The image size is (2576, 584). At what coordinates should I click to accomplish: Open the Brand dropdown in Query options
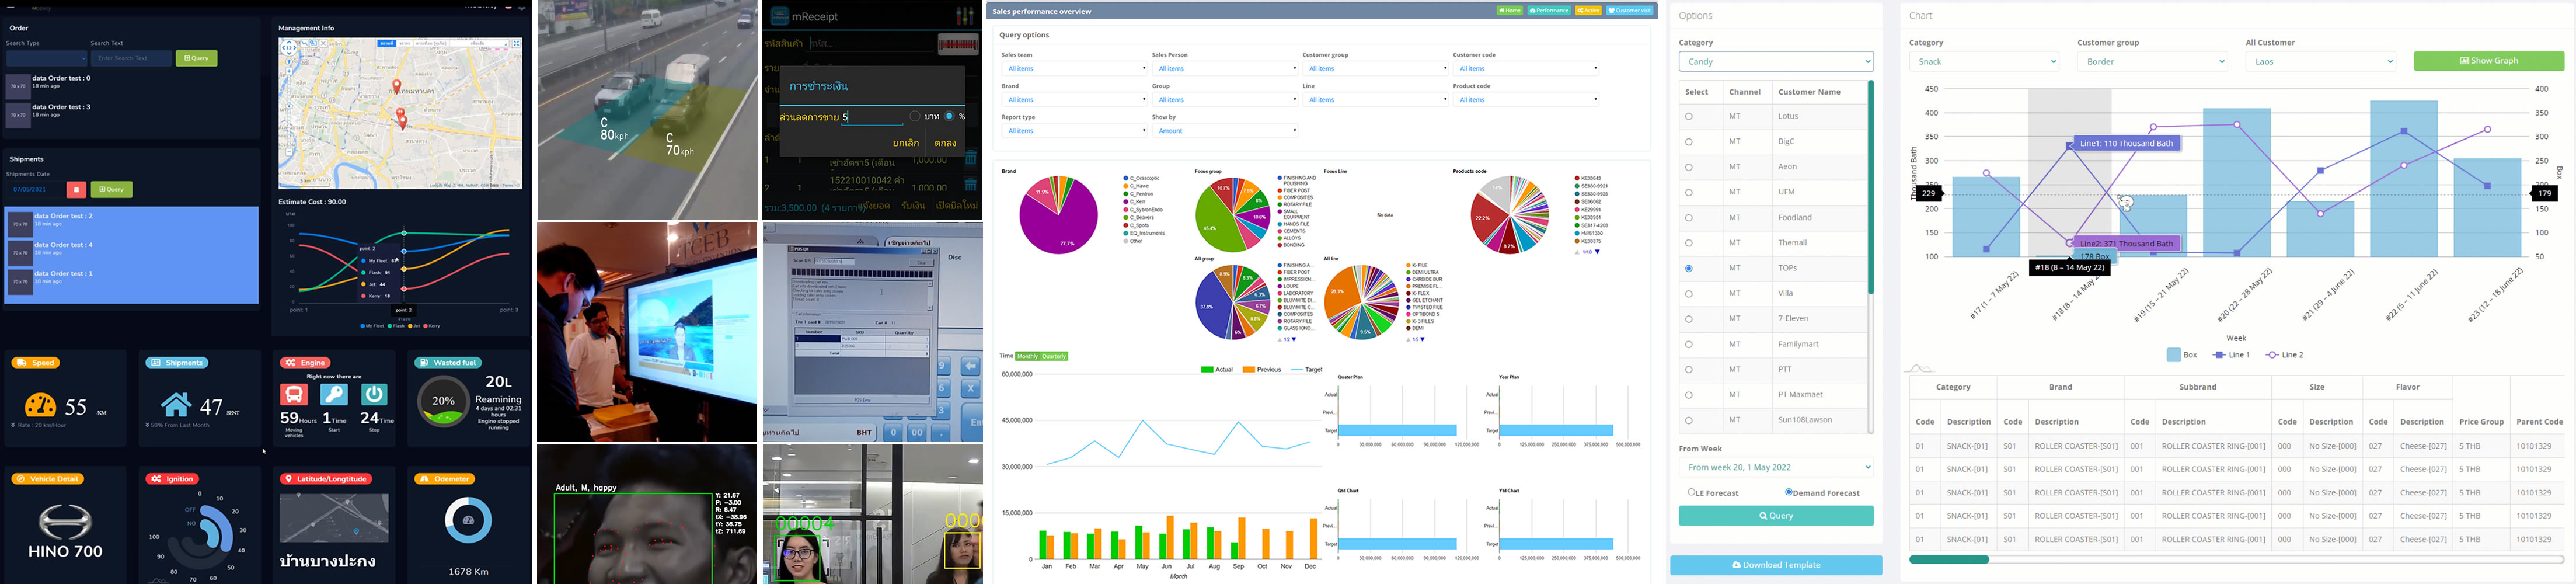tap(1074, 99)
